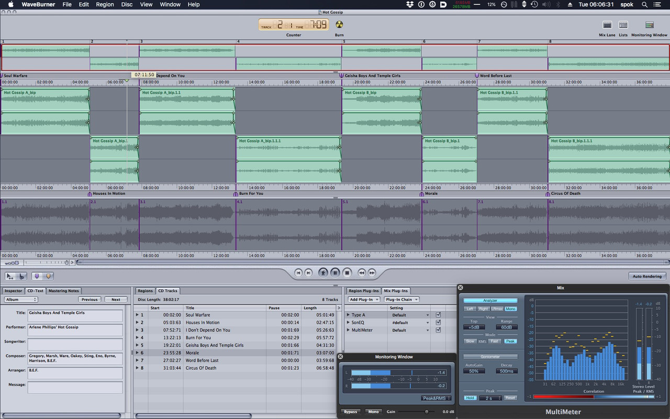The width and height of the screenshot is (670, 419).
Task: Click the Title field in CD-Text
Action: coord(75,315)
